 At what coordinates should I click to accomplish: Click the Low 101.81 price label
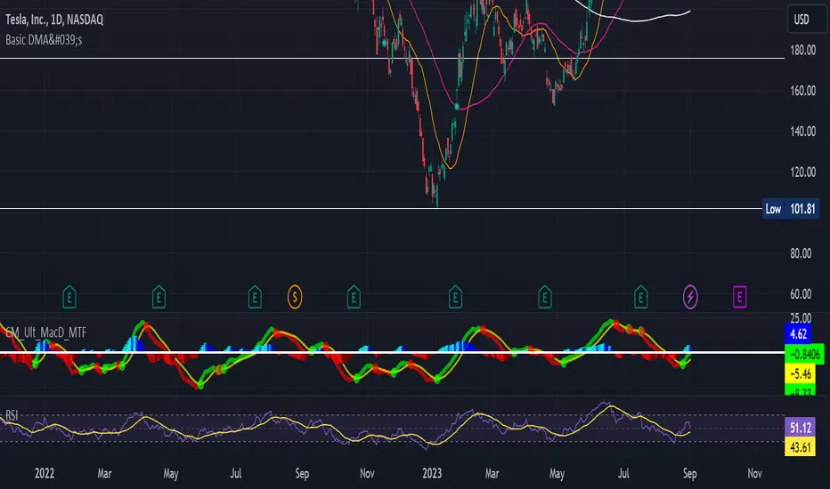point(790,209)
